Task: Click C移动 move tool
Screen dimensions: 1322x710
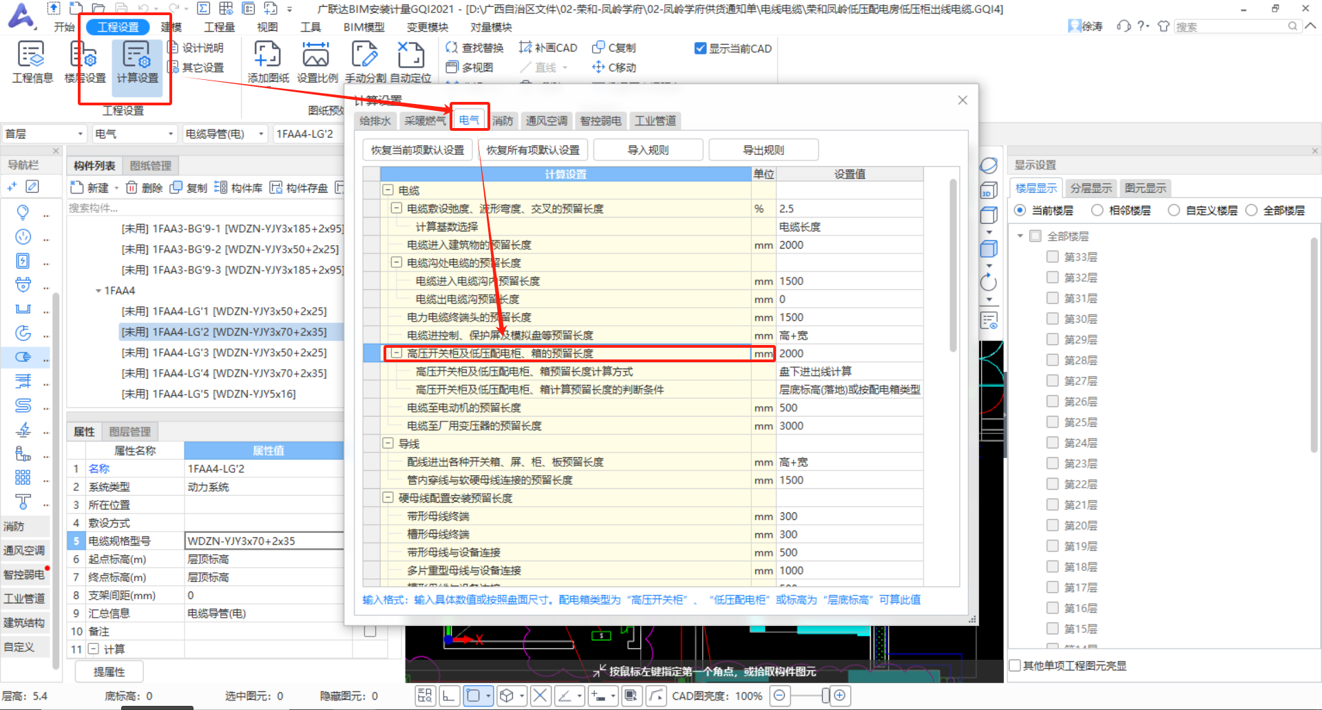Action: [x=614, y=67]
